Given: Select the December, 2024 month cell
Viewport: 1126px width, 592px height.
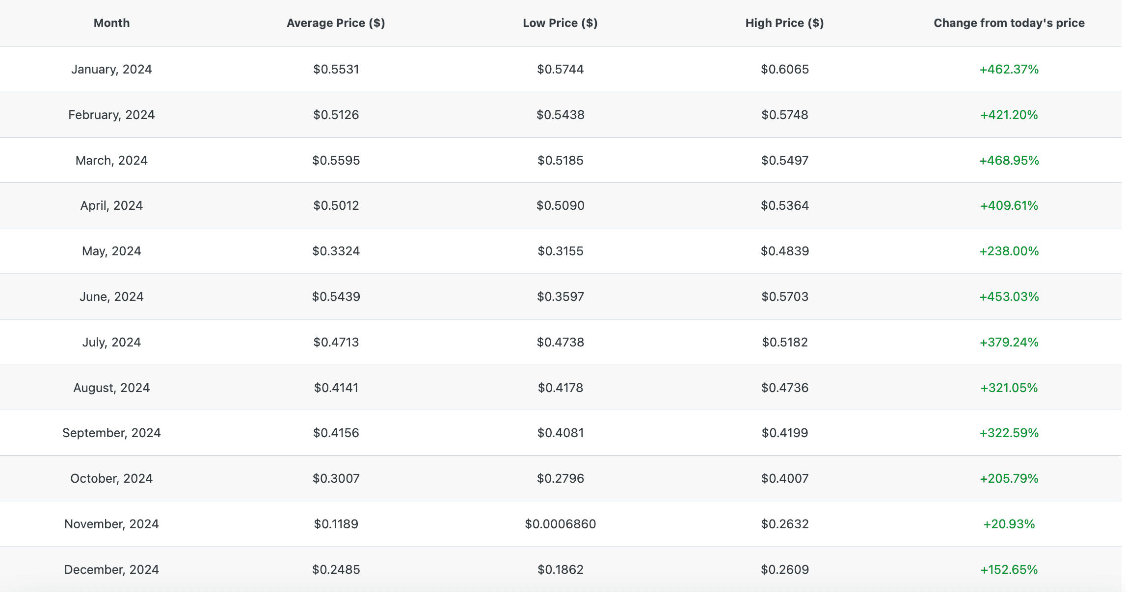Looking at the screenshot, I should (x=111, y=569).
